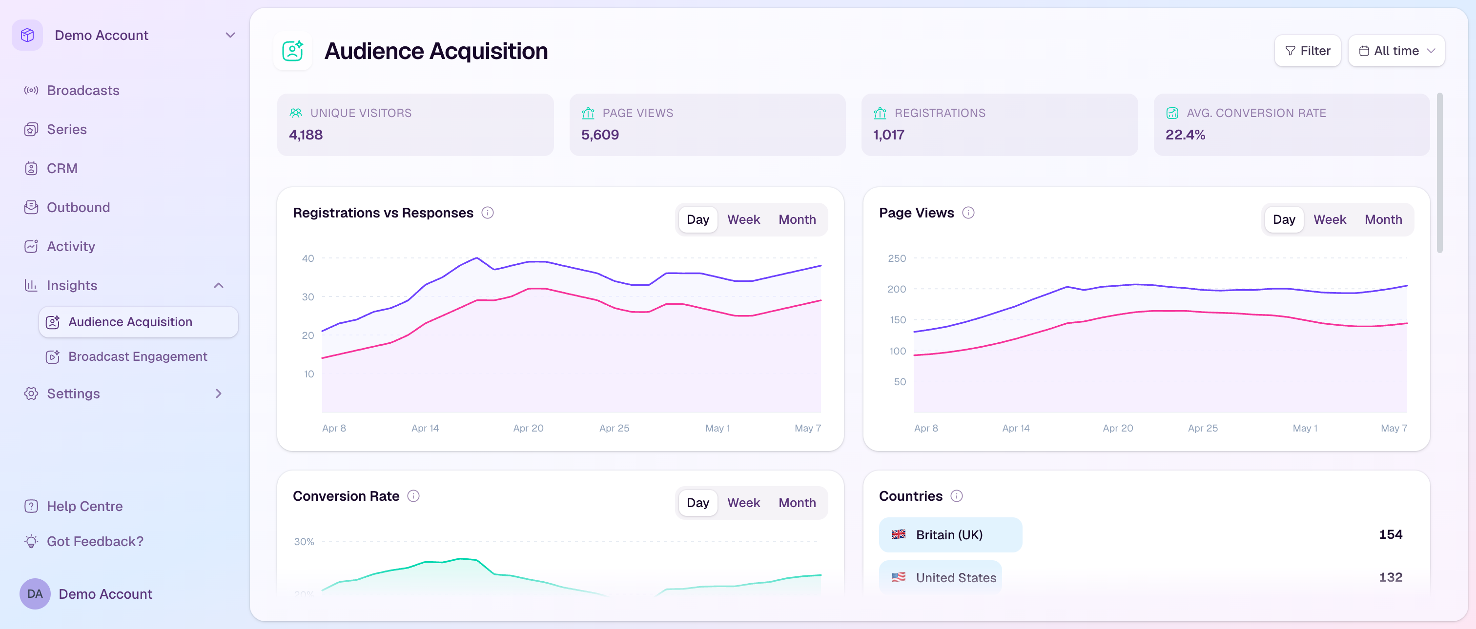Screen dimensions: 1476x629
Task: Select Audience Acquisition in sidebar
Action: (139, 322)
